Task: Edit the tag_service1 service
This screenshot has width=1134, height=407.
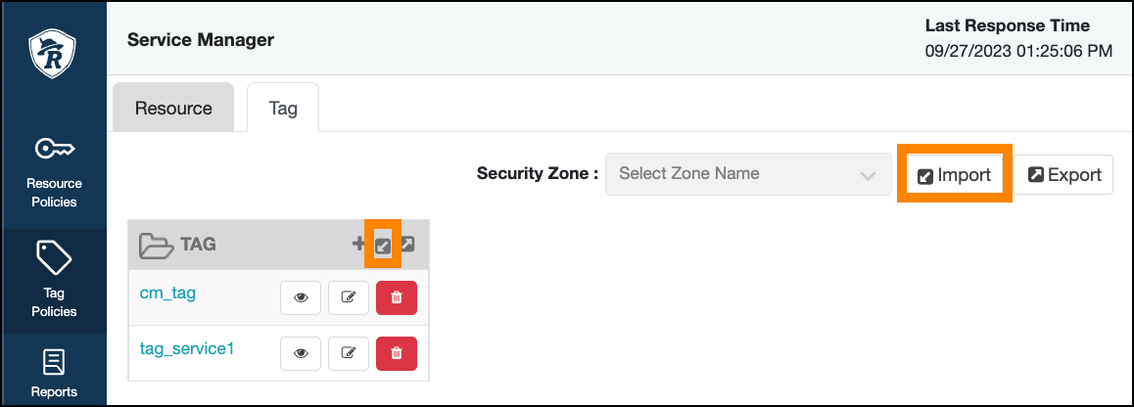Action: pyautogui.click(x=348, y=353)
